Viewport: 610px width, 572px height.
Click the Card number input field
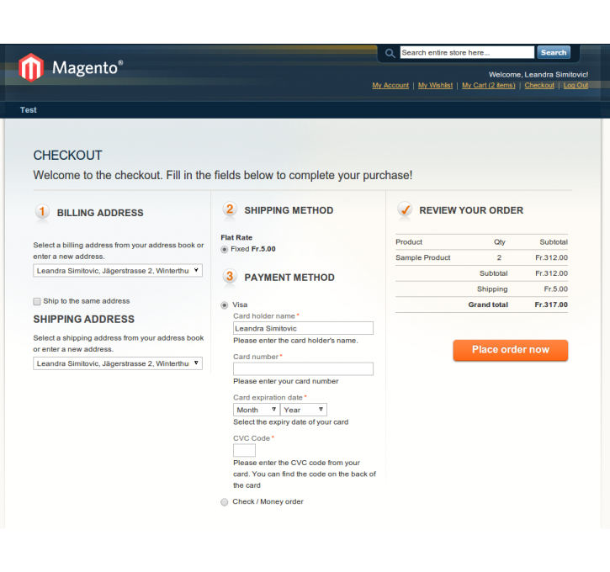[x=303, y=368]
